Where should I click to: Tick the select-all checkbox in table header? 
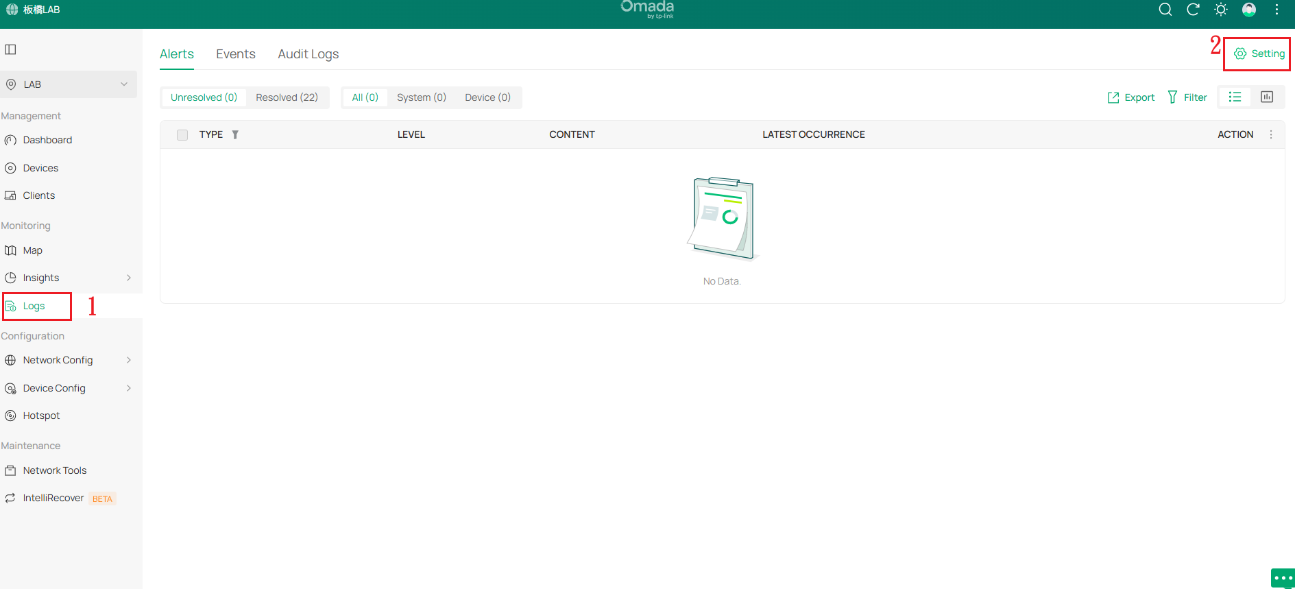182,135
